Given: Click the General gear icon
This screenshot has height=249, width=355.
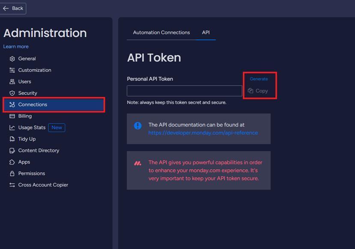Looking at the screenshot, I should coord(12,59).
